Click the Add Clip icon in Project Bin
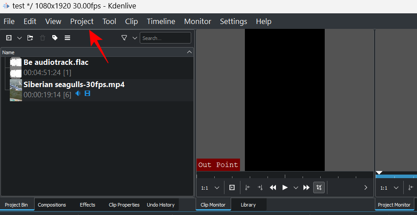This screenshot has height=215, width=417. pos(8,38)
